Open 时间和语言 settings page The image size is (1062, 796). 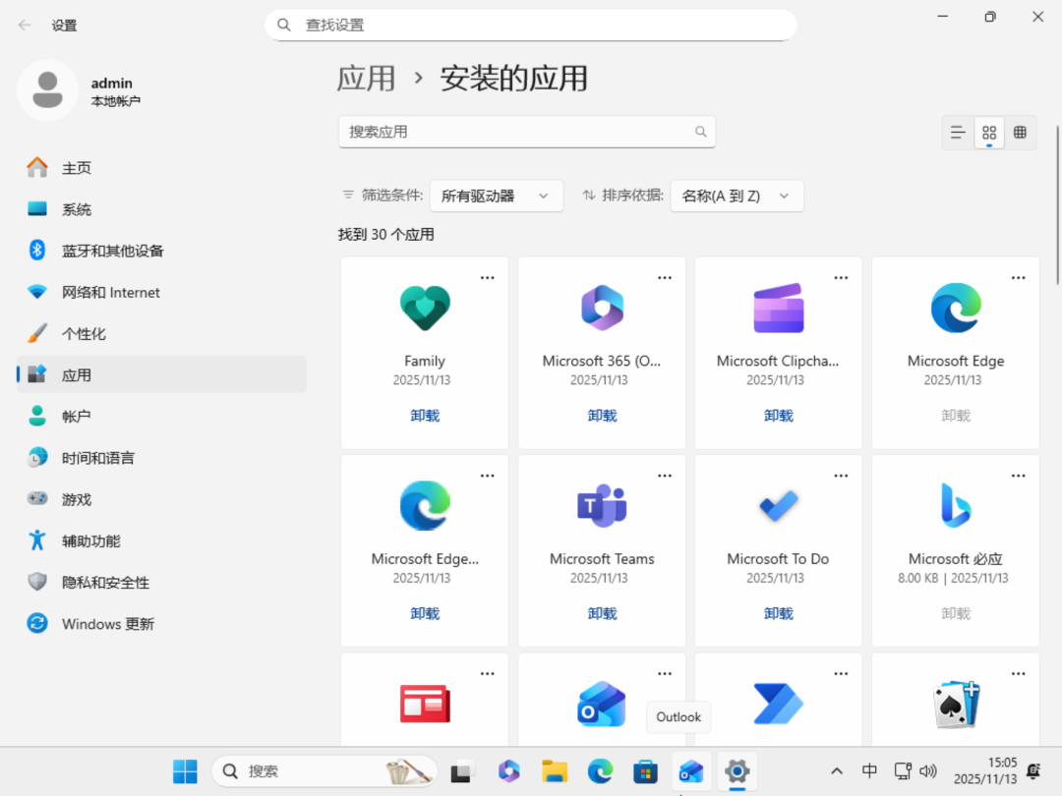point(162,458)
